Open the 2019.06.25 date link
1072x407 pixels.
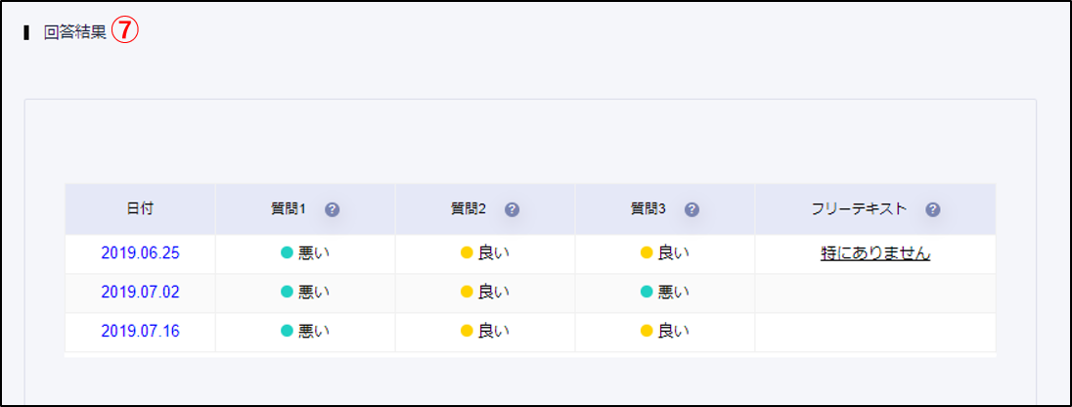click(140, 253)
